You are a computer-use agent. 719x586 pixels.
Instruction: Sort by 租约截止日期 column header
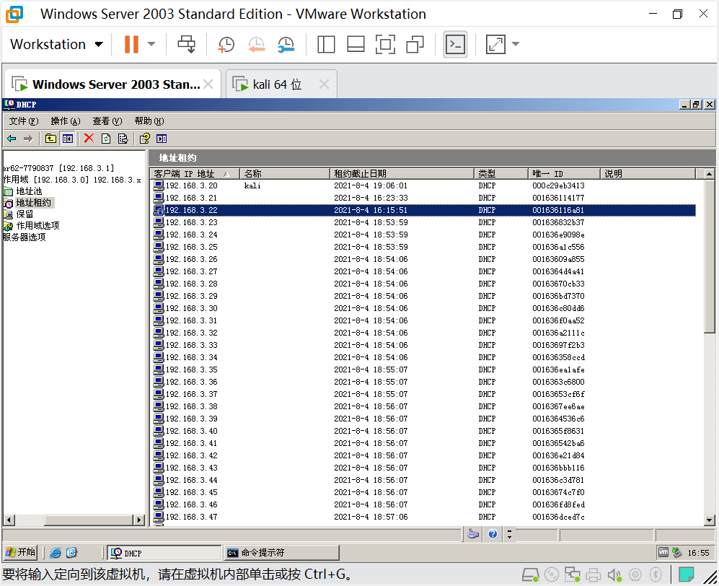(402, 174)
